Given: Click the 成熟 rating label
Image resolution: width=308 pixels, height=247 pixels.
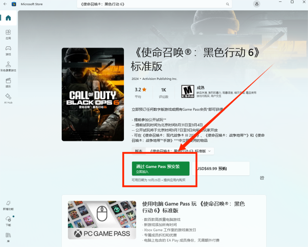Looking at the screenshot, I should point(201,88).
